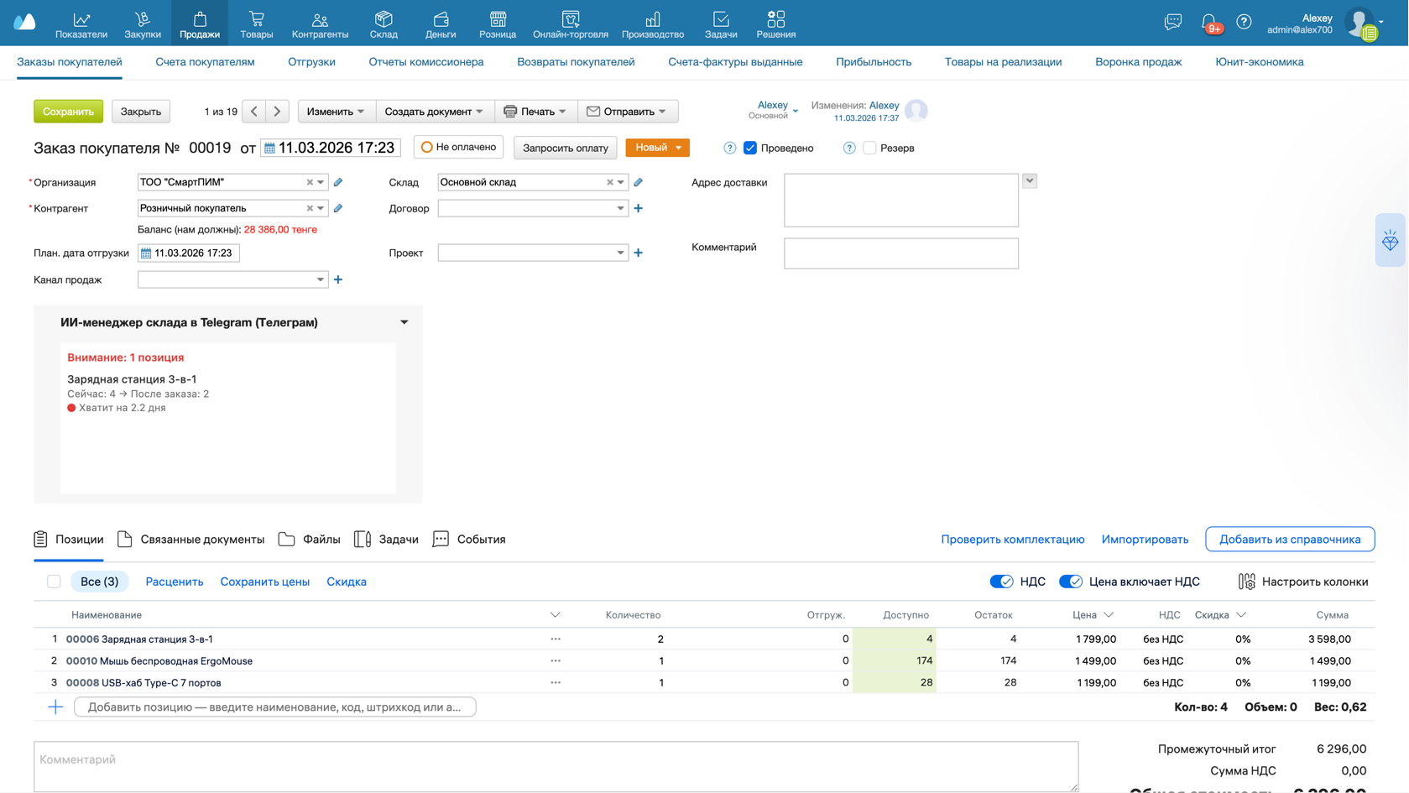Enable the Резерв checkbox
Viewport: 1409px width, 793px height.
click(869, 148)
